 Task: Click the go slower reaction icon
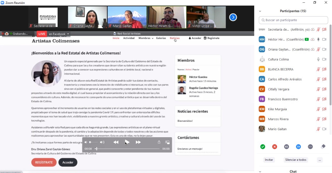pyautogui.click(x=287, y=147)
